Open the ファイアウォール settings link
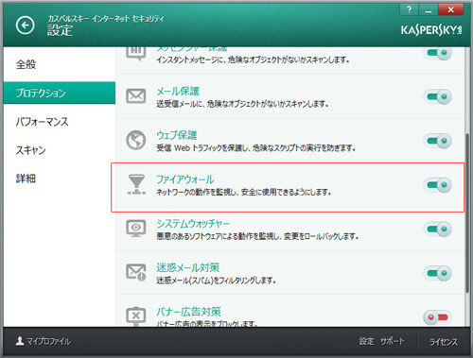Screen dimensions: 473x358 pos(185,179)
